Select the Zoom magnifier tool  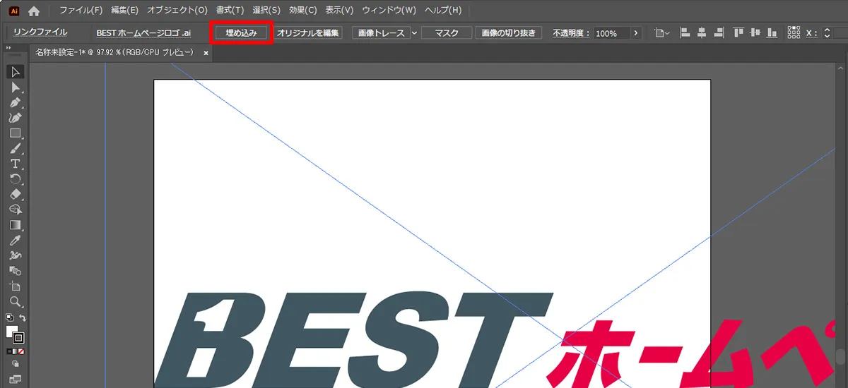click(15, 302)
